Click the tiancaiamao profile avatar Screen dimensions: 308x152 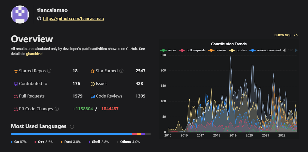coord(20,14)
